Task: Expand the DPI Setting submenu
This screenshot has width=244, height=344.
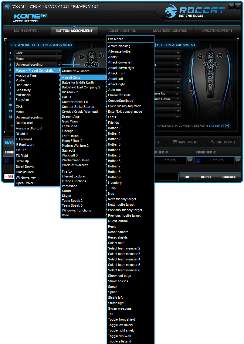Action: 37,85
